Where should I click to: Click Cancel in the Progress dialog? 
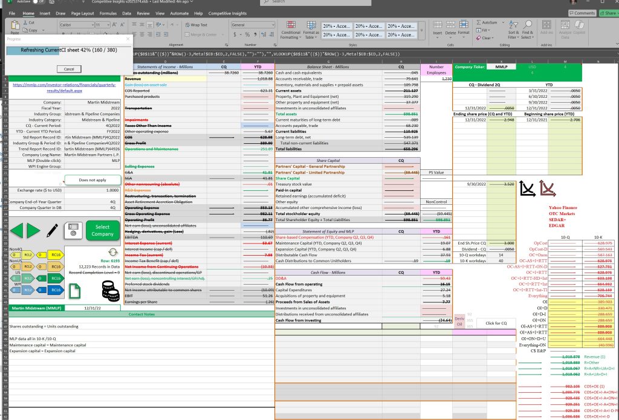point(69,69)
